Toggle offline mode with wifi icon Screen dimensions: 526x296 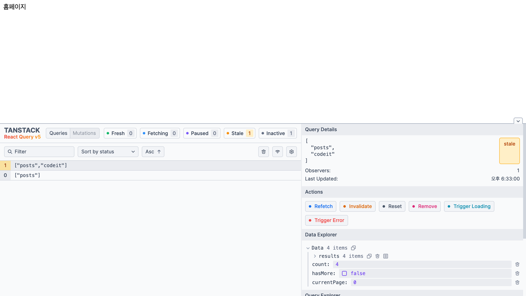[277, 152]
